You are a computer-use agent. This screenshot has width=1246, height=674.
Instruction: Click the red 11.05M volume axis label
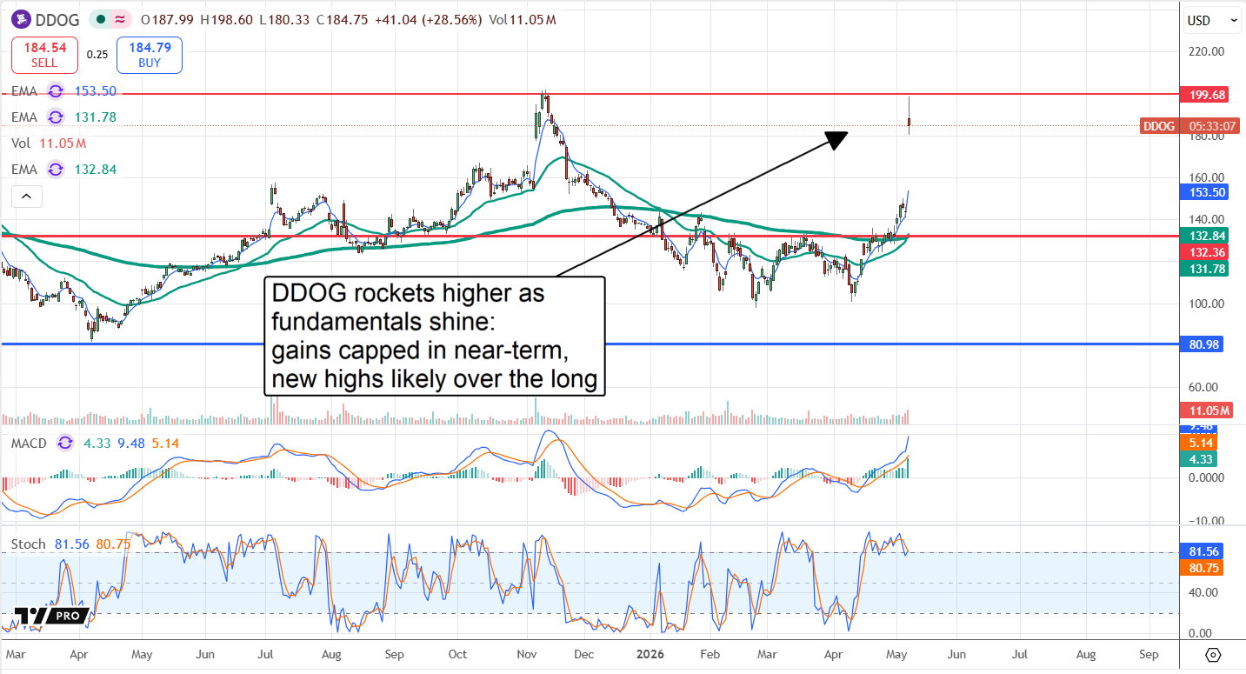[1207, 410]
